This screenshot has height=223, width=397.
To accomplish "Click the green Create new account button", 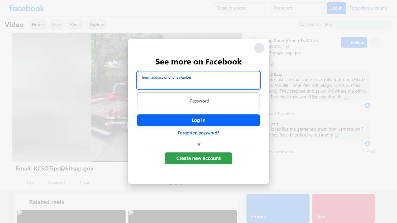I will click(x=199, y=158).
